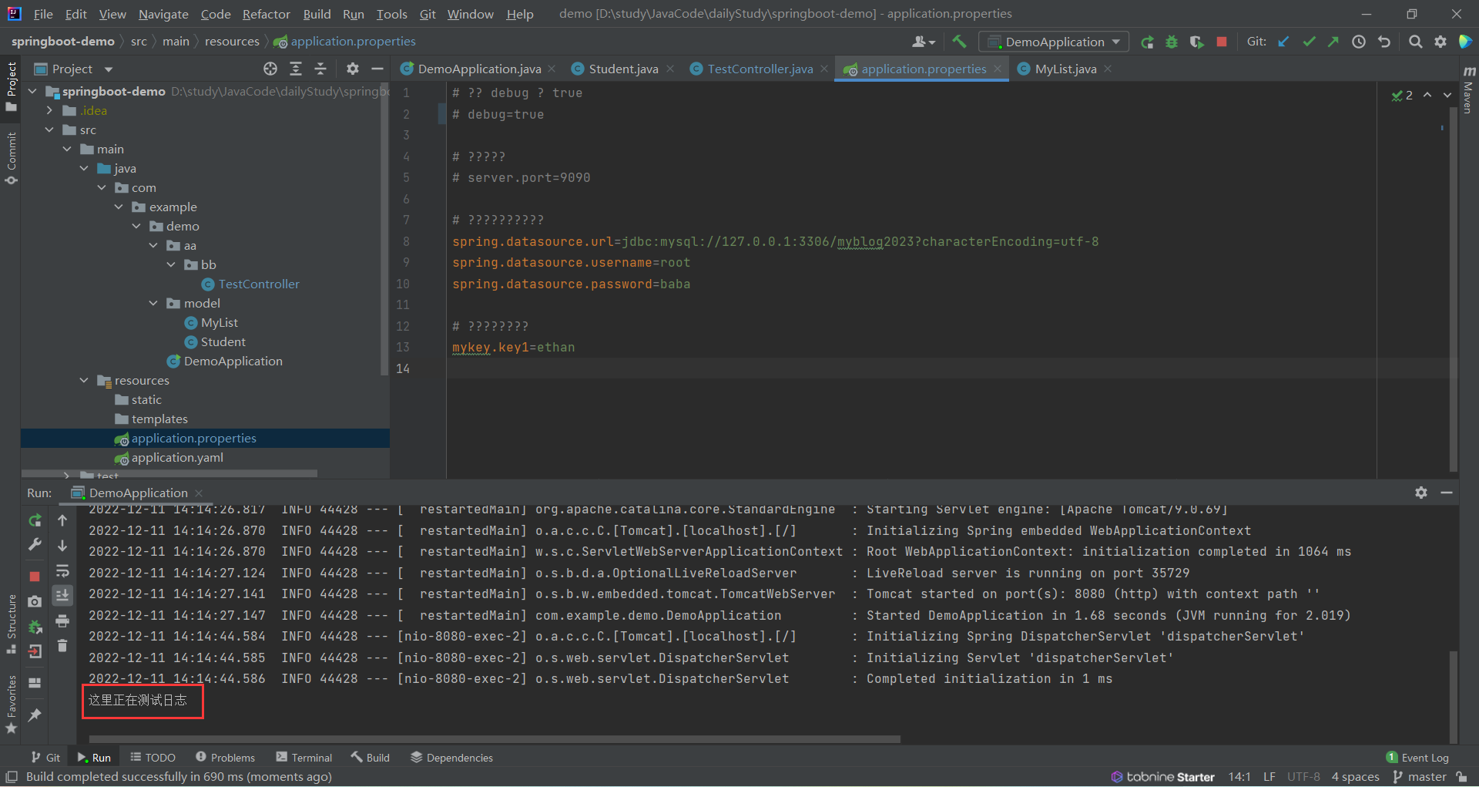This screenshot has height=787, width=1479.
Task: Clear all console output trash icon
Action: pos(62,646)
